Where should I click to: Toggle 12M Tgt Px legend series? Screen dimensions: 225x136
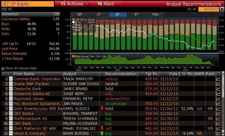click(73, 20)
